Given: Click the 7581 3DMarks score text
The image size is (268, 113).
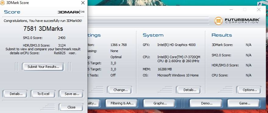Looking at the screenshot, I should 43,29.
